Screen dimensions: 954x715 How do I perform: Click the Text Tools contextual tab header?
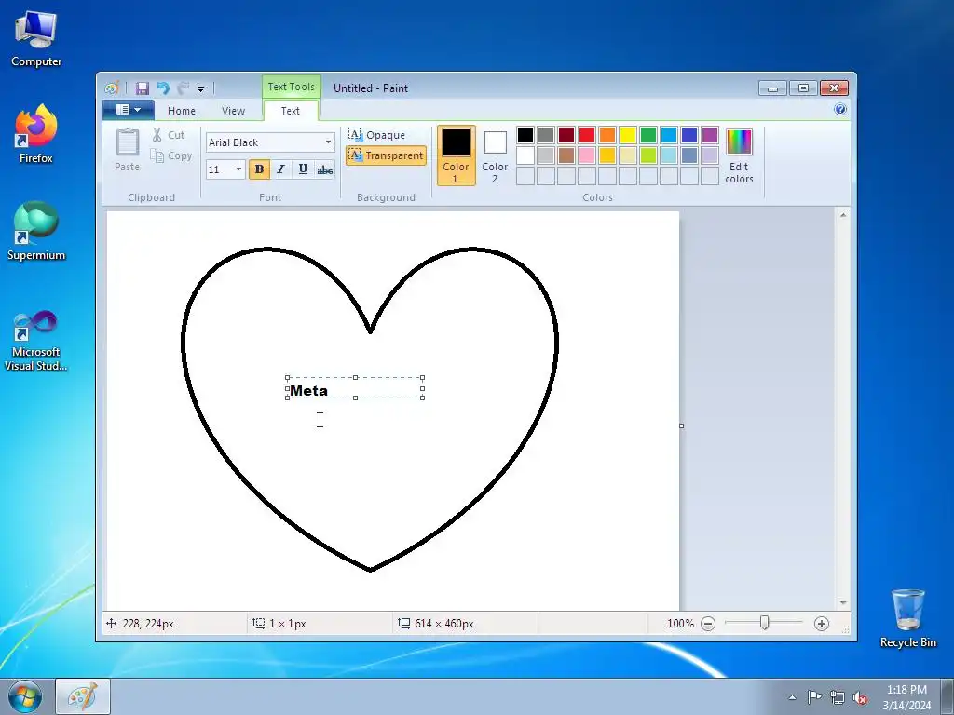292,87
